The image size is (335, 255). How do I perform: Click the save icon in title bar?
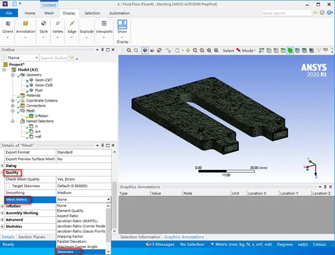click(x=15, y=4)
